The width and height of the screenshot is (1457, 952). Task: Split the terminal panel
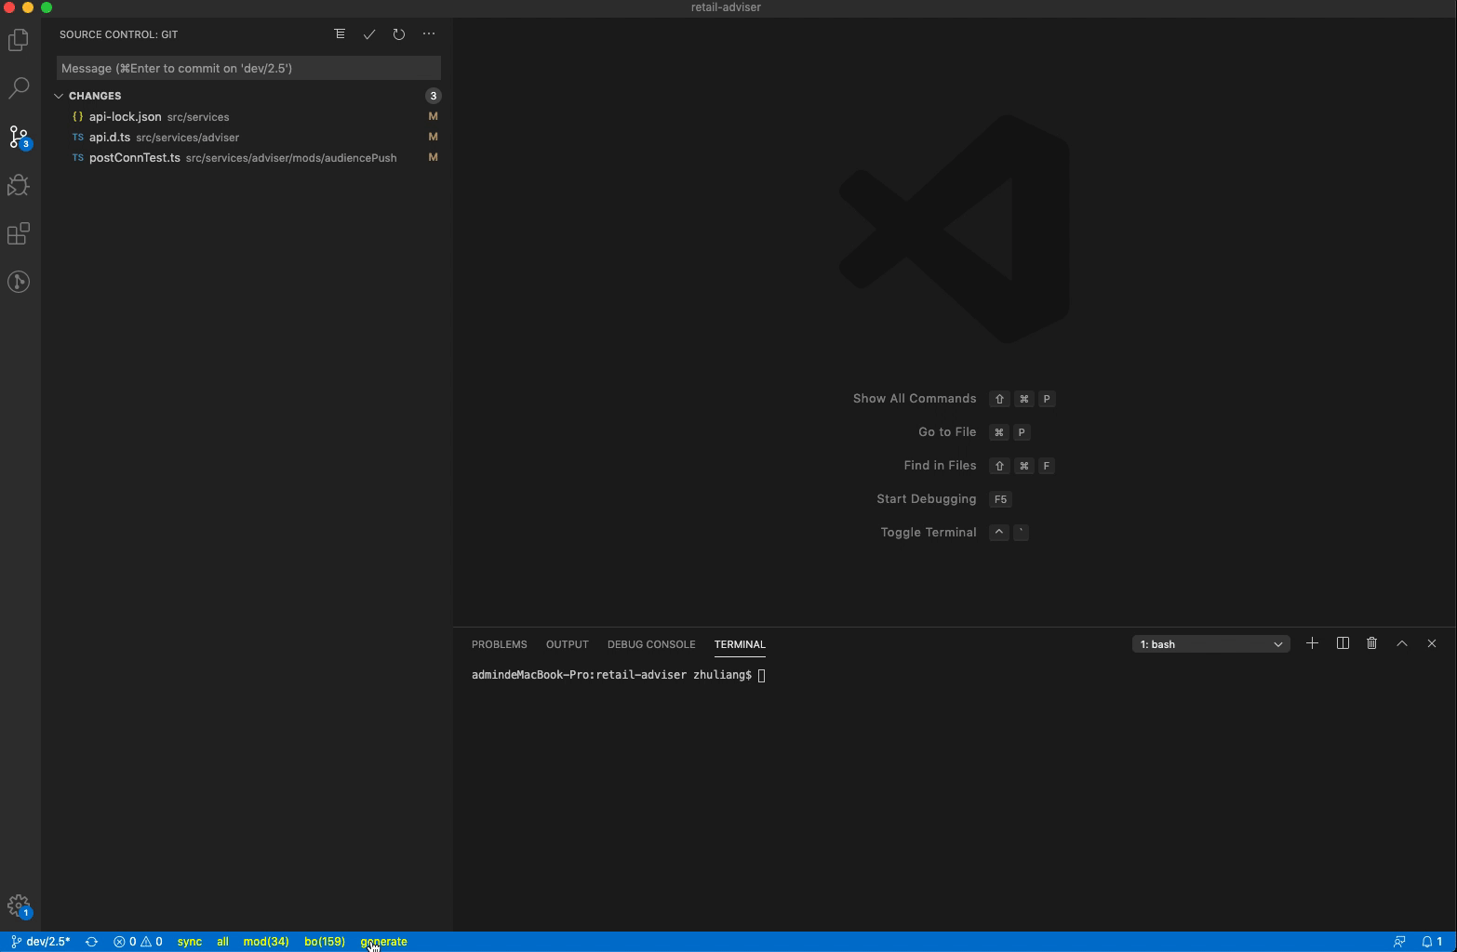[x=1342, y=643]
